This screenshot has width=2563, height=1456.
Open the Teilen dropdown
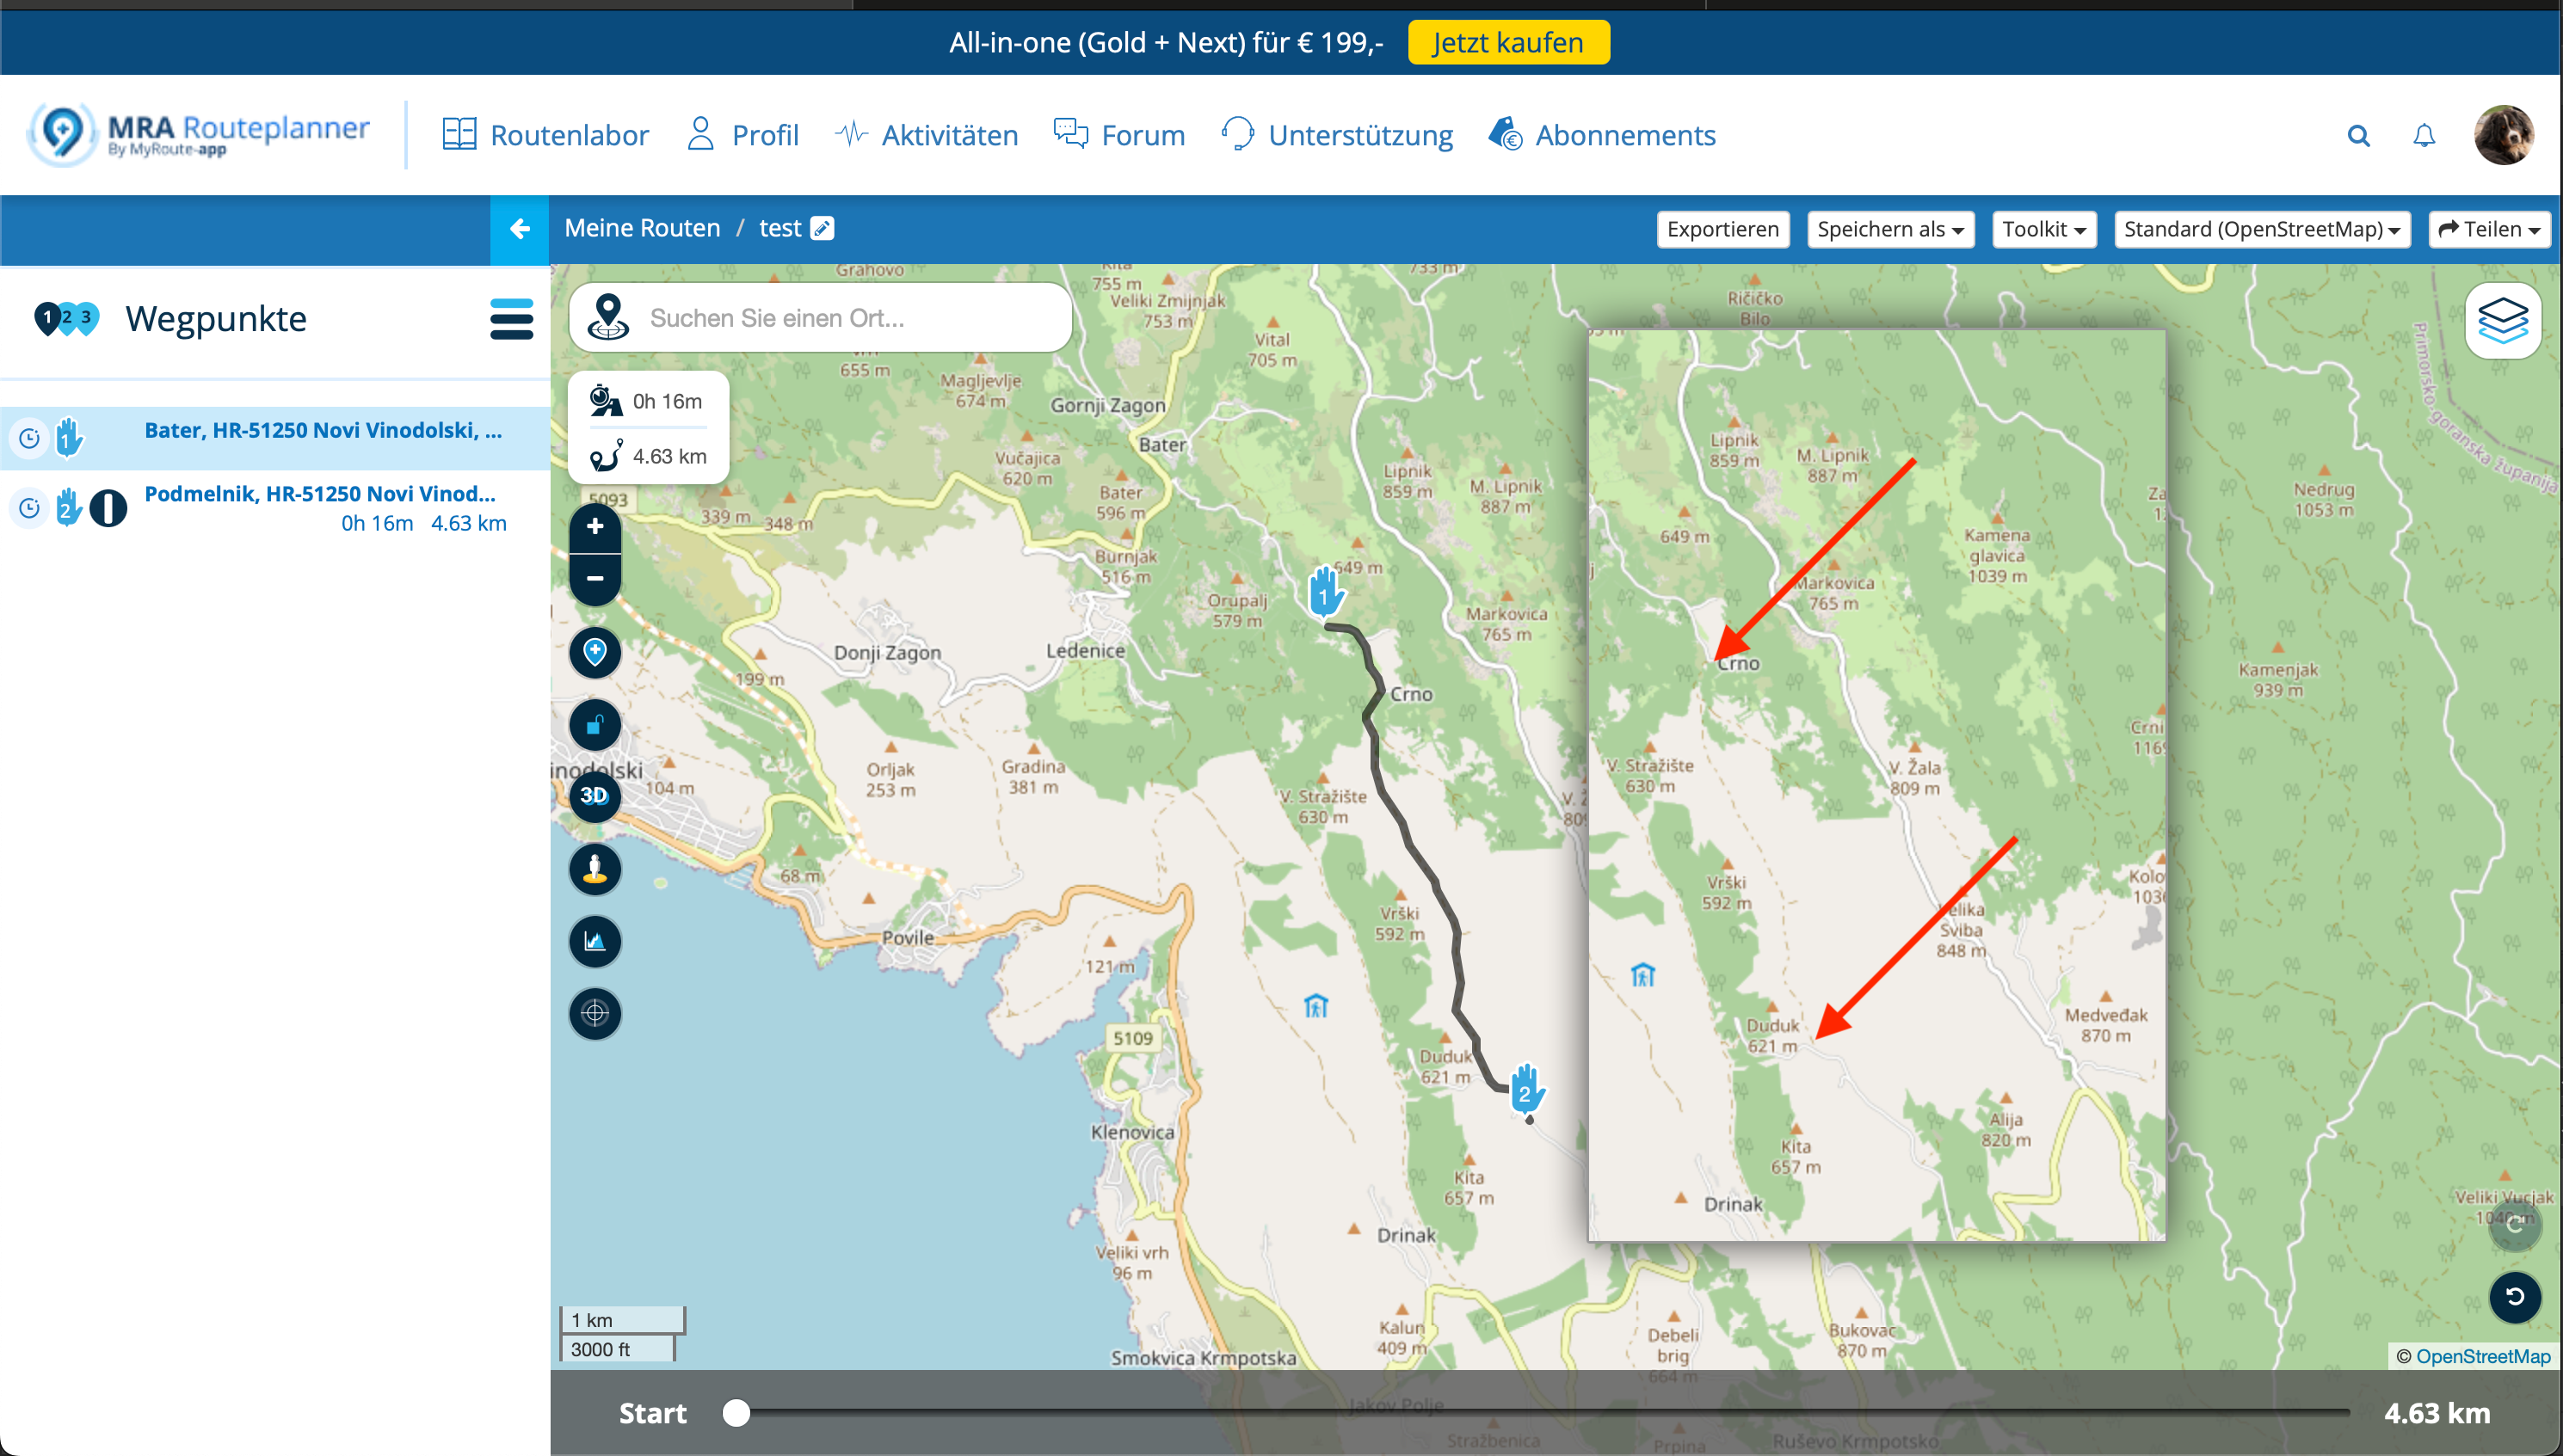coord(2488,229)
